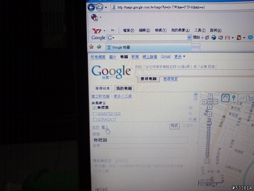The height and width of the screenshot is (191, 254).
Task: Switch to the 搜尋結果 tab
Action: (102, 89)
